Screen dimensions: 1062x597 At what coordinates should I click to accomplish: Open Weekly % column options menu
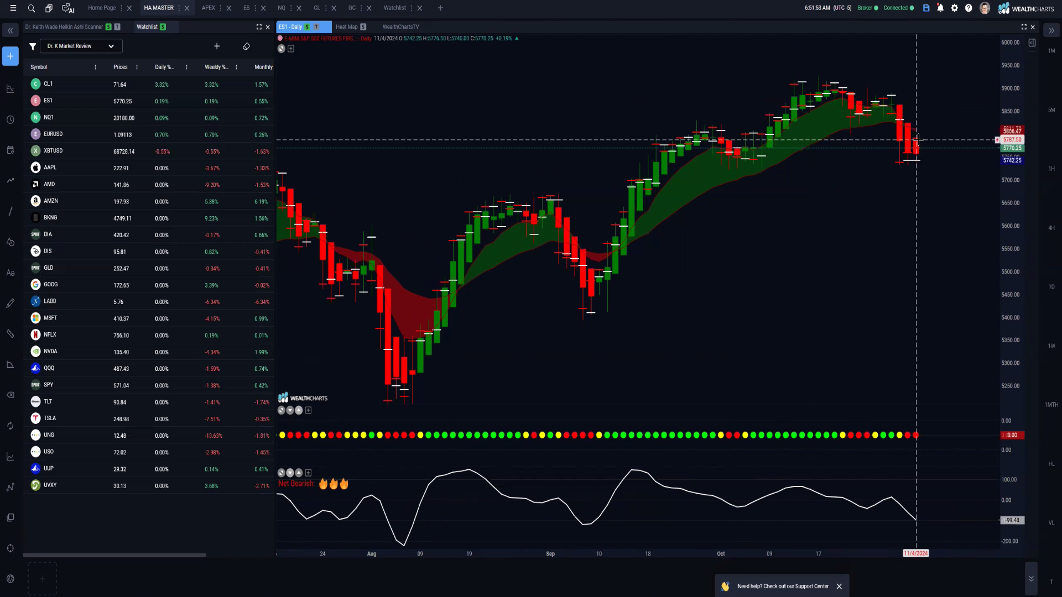click(236, 67)
